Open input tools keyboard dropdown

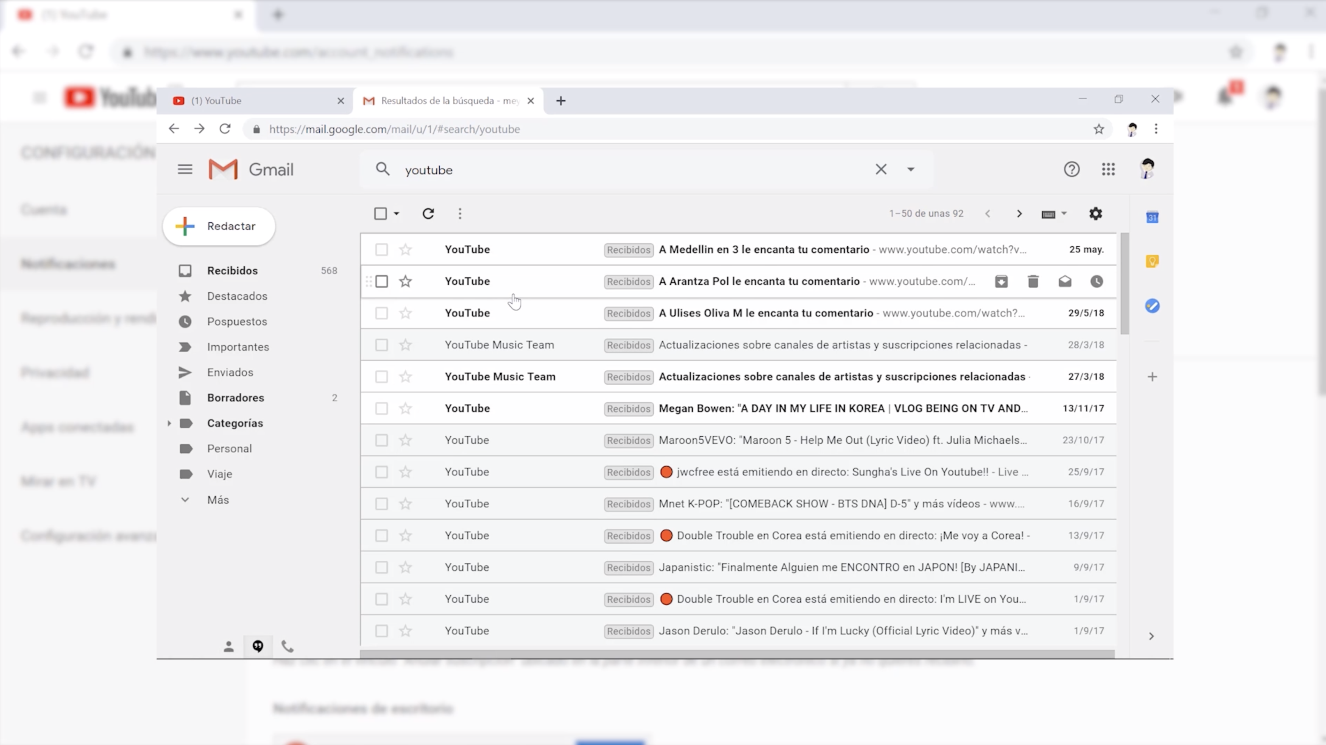[1054, 214]
